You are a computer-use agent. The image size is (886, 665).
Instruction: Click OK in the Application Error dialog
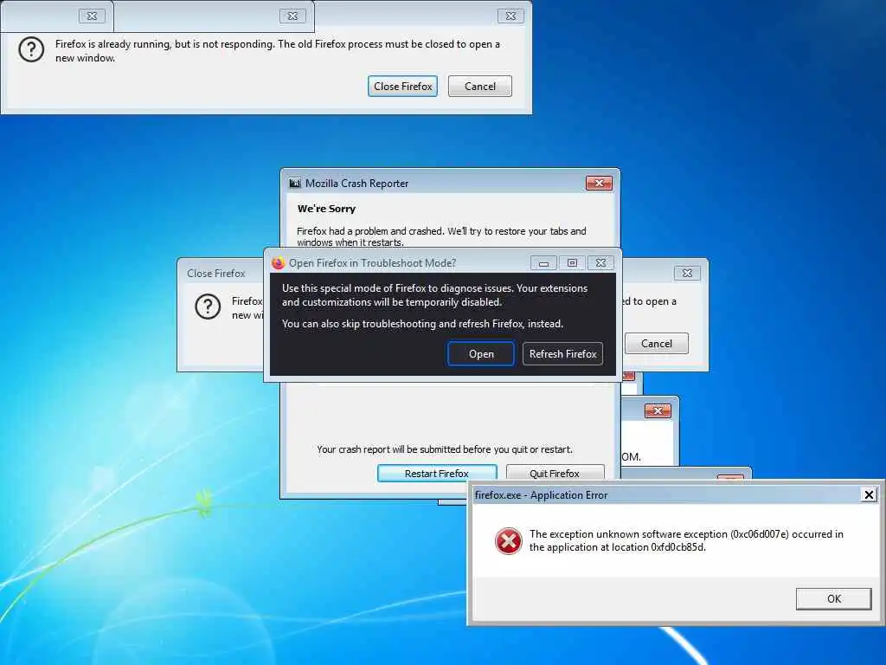pyautogui.click(x=833, y=598)
